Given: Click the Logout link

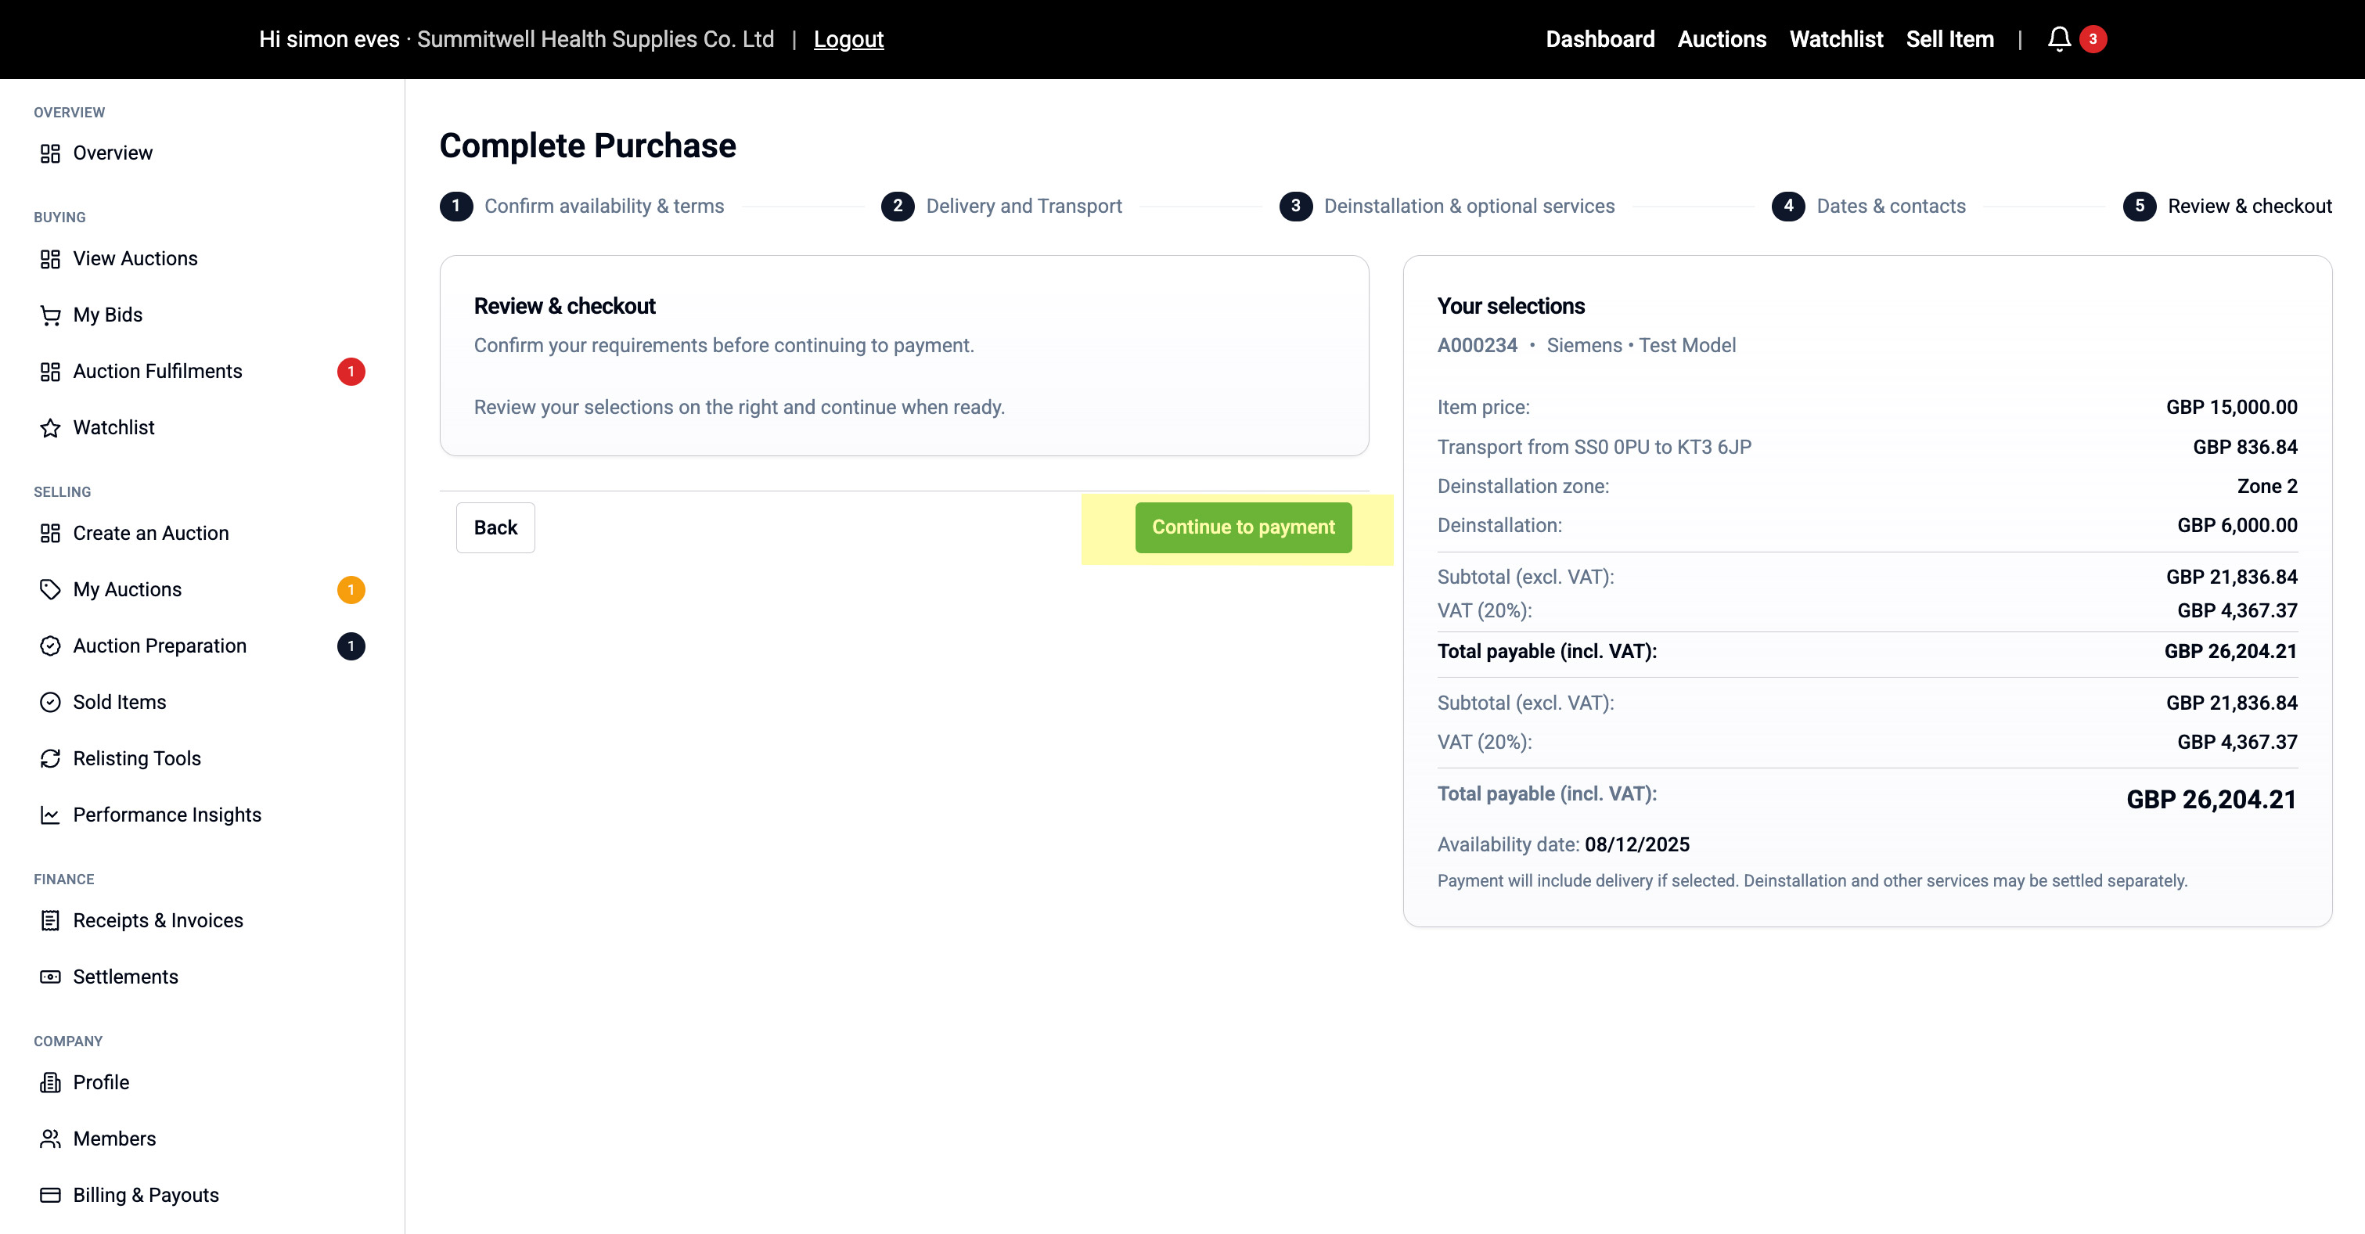Looking at the screenshot, I should pyautogui.click(x=848, y=38).
